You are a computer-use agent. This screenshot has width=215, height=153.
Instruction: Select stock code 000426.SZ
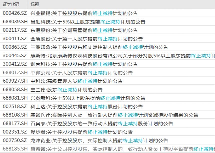(x=15, y=13)
